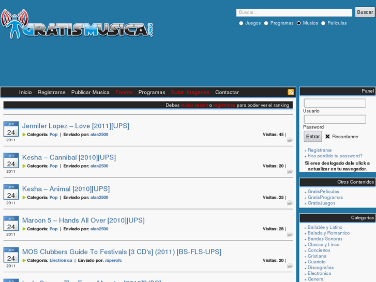Click 'iniciar sesion' link in ranking notice
This screenshot has width=376, height=282.
coord(194,106)
